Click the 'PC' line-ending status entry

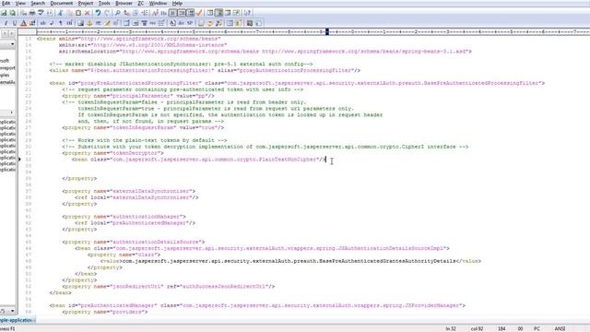[537, 328]
